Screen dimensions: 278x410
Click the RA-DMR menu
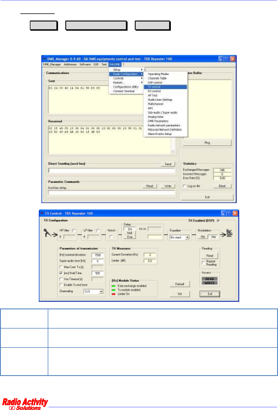115,64
